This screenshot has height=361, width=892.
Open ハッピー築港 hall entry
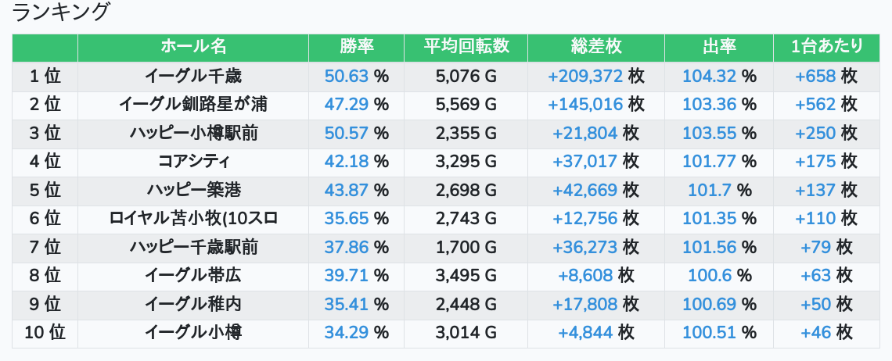(x=193, y=190)
